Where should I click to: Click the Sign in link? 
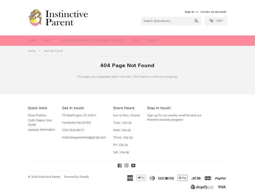(x=189, y=12)
